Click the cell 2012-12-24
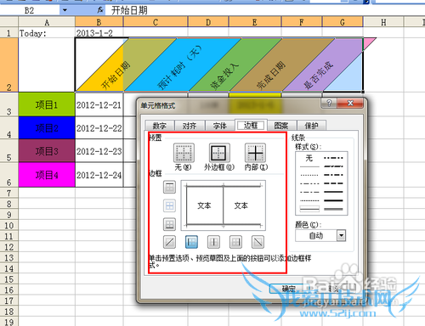The height and width of the screenshot is (326, 425). (x=99, y=175)
